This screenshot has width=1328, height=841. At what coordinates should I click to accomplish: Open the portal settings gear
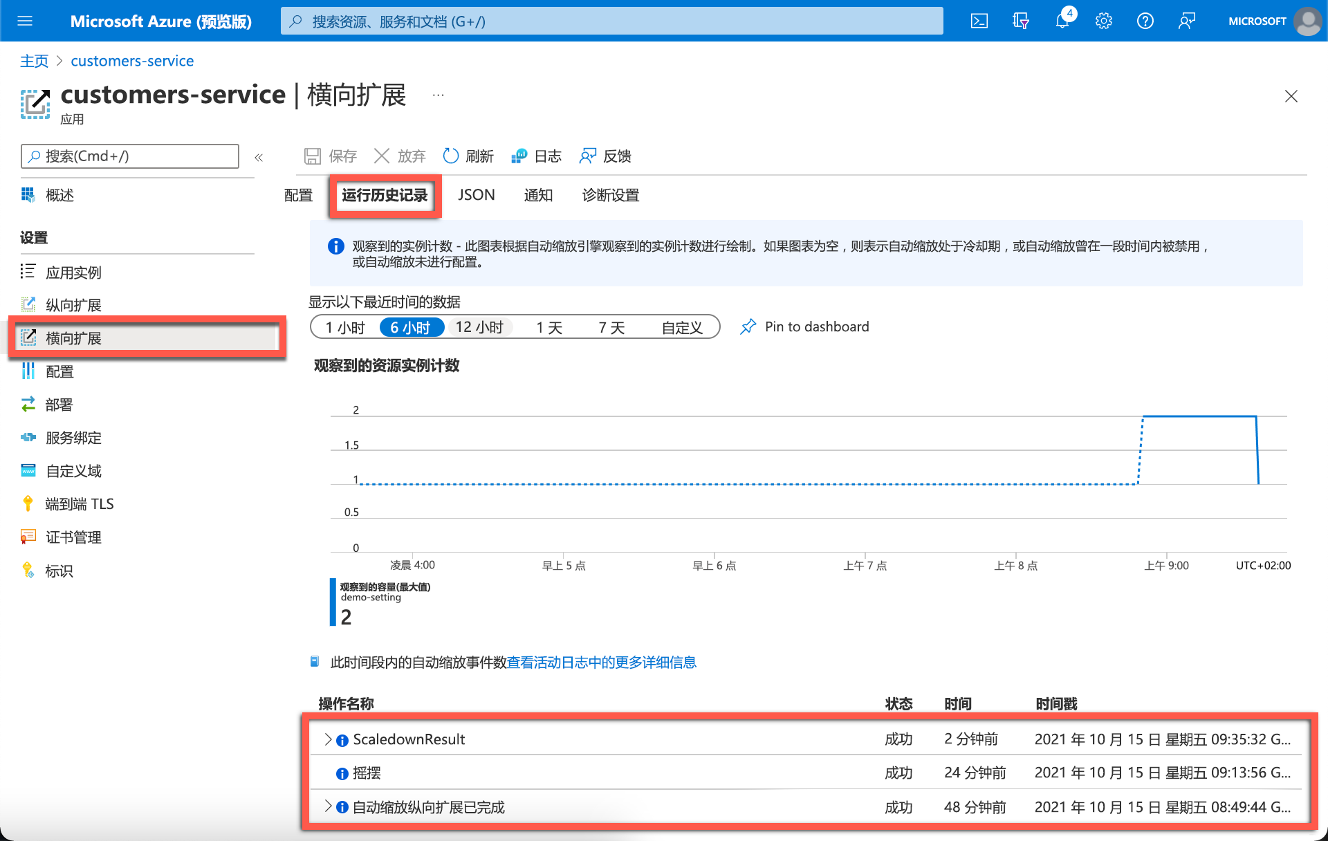(1103, 21)
